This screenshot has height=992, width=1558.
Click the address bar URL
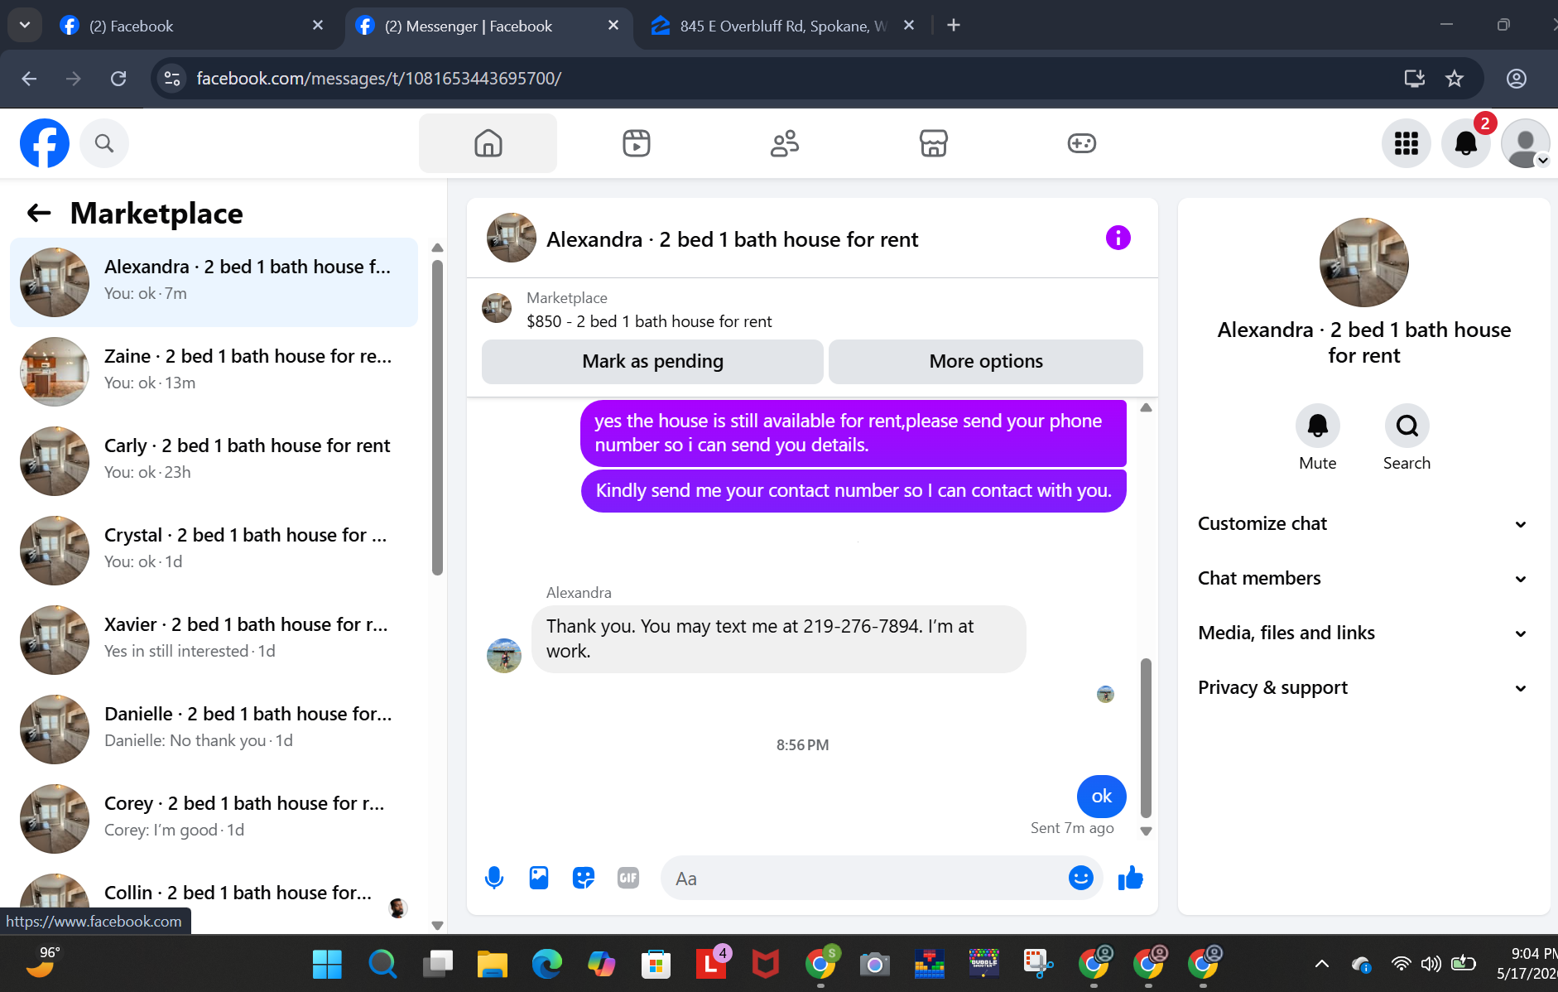tap(378, 79)
